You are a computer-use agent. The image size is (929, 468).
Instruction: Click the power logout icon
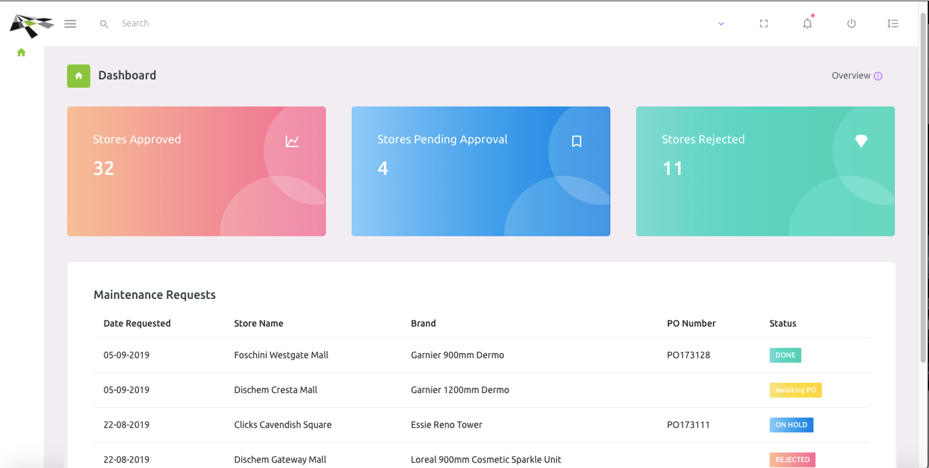[852, 24]
